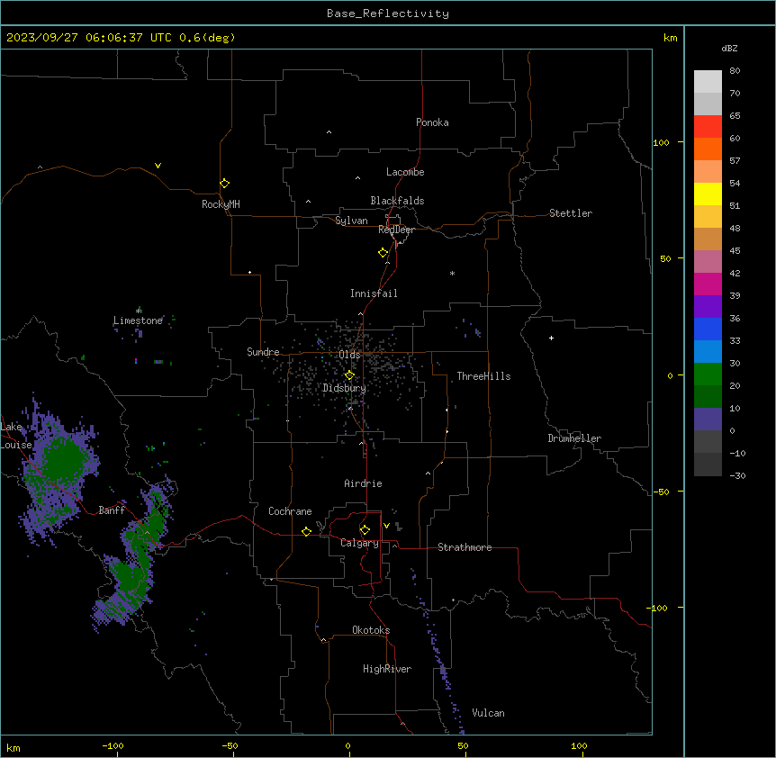Select the Lake Louise label
The height and width of the screenshot is (758, 776).
pos(15,436)
